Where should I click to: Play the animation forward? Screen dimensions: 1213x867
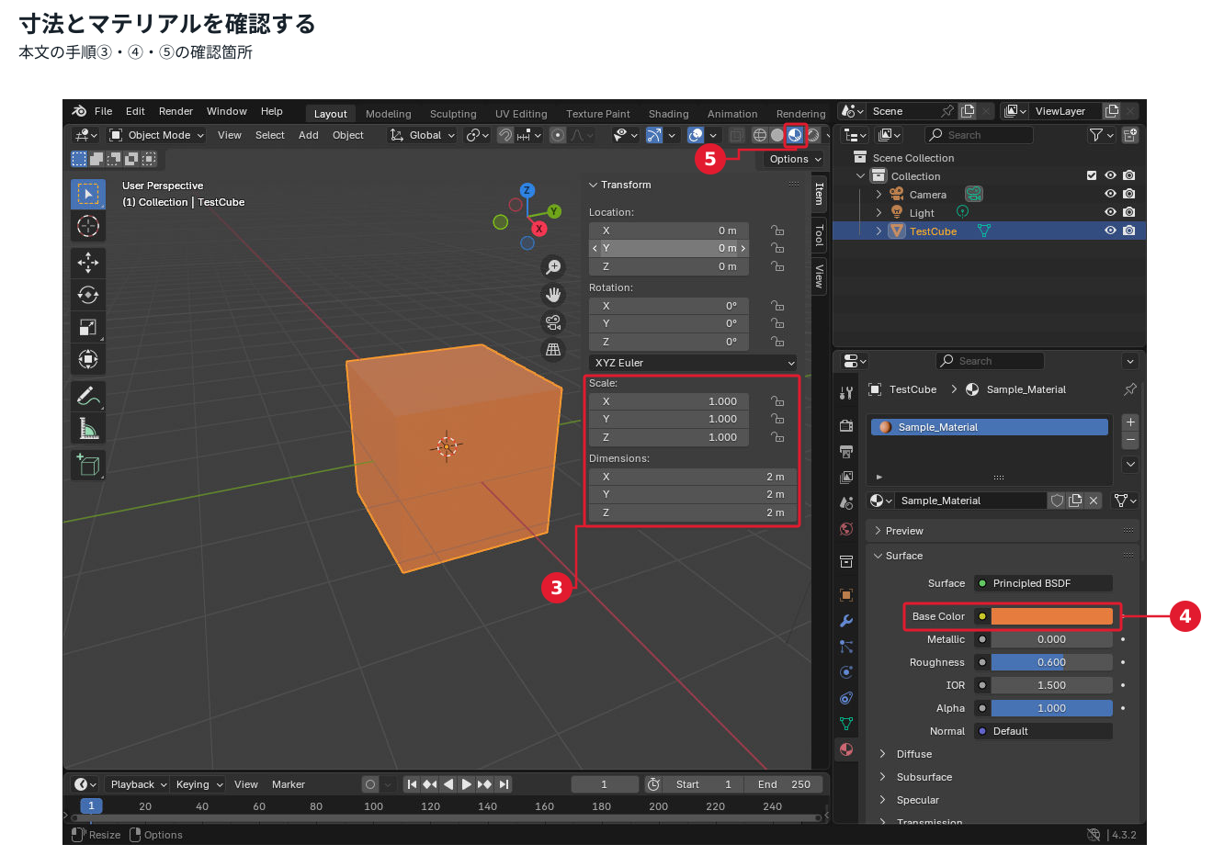coord(467,784)
